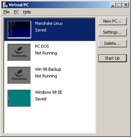The image size is (131, 137).
Task: Close the Virtual PC window
Action: (126, 5)
